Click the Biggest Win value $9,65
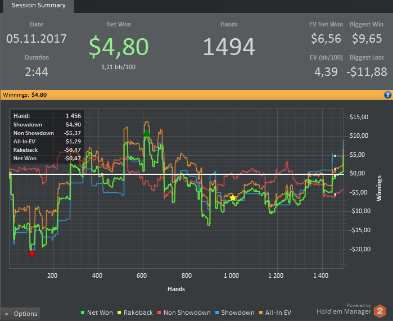This screenshot has height=321, width=393. (x=367, y=39)
